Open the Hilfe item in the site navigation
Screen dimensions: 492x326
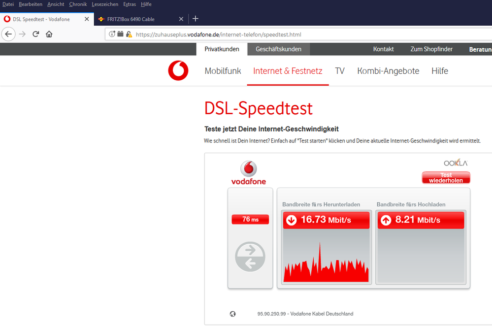point(440,71)
